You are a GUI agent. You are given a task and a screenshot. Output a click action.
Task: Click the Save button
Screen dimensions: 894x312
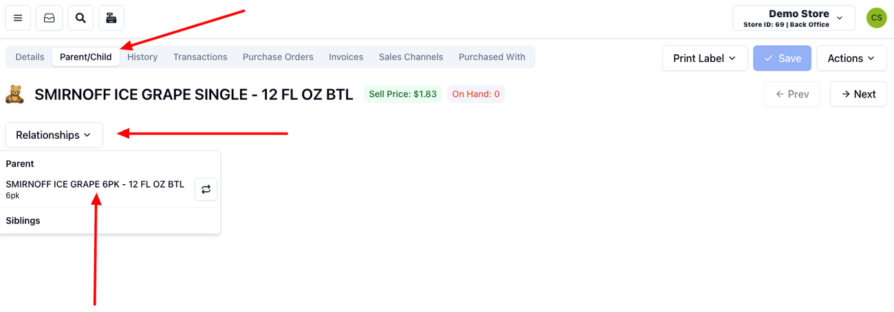coord(783,58)
